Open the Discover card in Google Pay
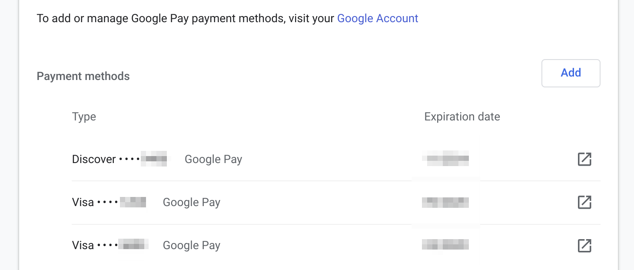 (x=584, y=159)
